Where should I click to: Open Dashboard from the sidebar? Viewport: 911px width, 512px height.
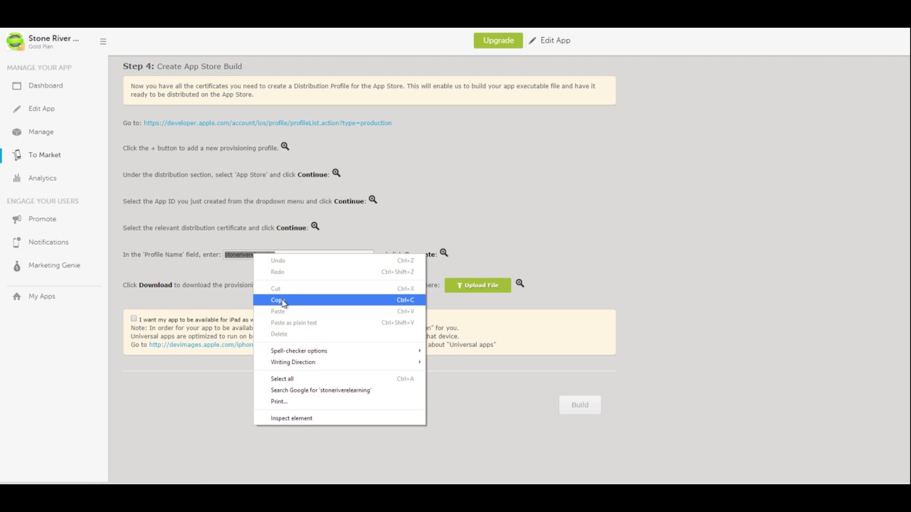click(x=46, y=85)
